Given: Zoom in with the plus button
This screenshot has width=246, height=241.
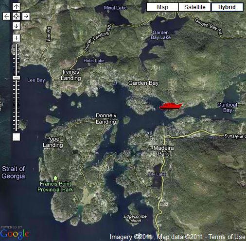Looking at the screenshot, I should tap(16, 38).
